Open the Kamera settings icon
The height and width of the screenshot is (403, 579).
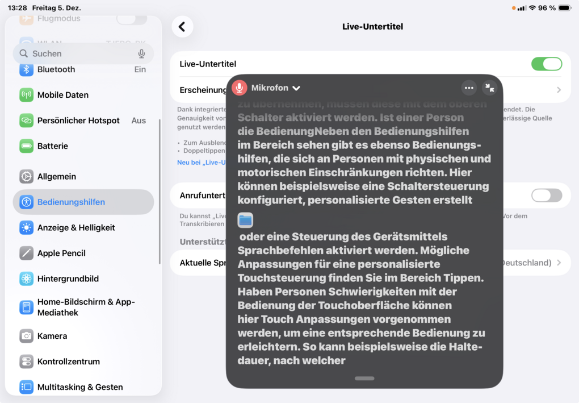[27, 336]
